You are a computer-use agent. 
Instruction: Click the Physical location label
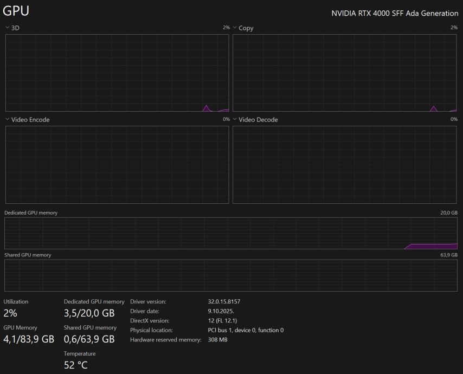coord(151,330)
